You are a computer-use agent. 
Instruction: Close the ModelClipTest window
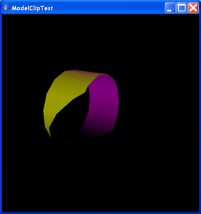(x=193, y=8)
